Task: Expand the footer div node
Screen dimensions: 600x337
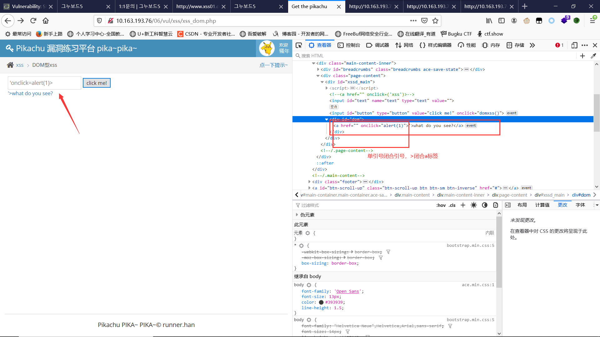Action: (x=309, y=182)
